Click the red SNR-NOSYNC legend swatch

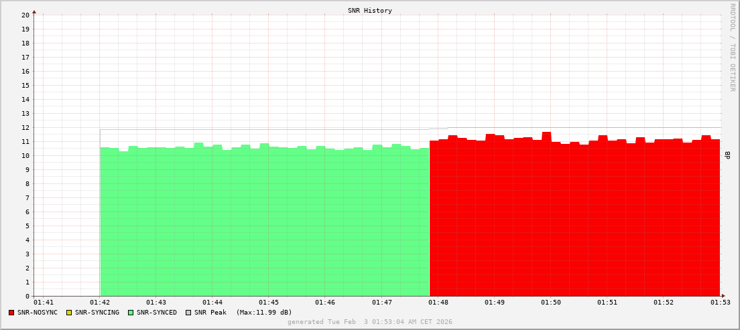coord(11,313)
